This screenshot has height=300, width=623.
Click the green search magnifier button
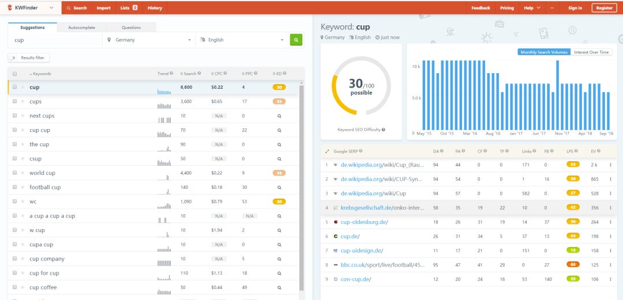click(x=295, y=40)
